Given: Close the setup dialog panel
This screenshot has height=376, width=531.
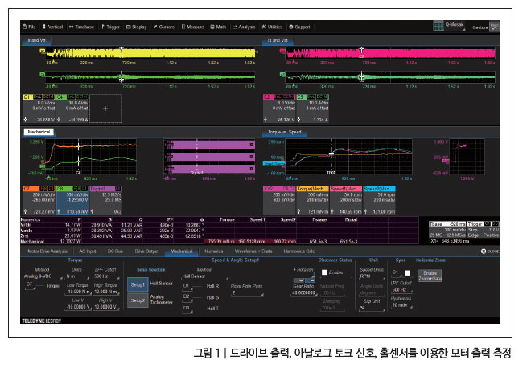Looking at the screenshot, I should tap(490, 251).
